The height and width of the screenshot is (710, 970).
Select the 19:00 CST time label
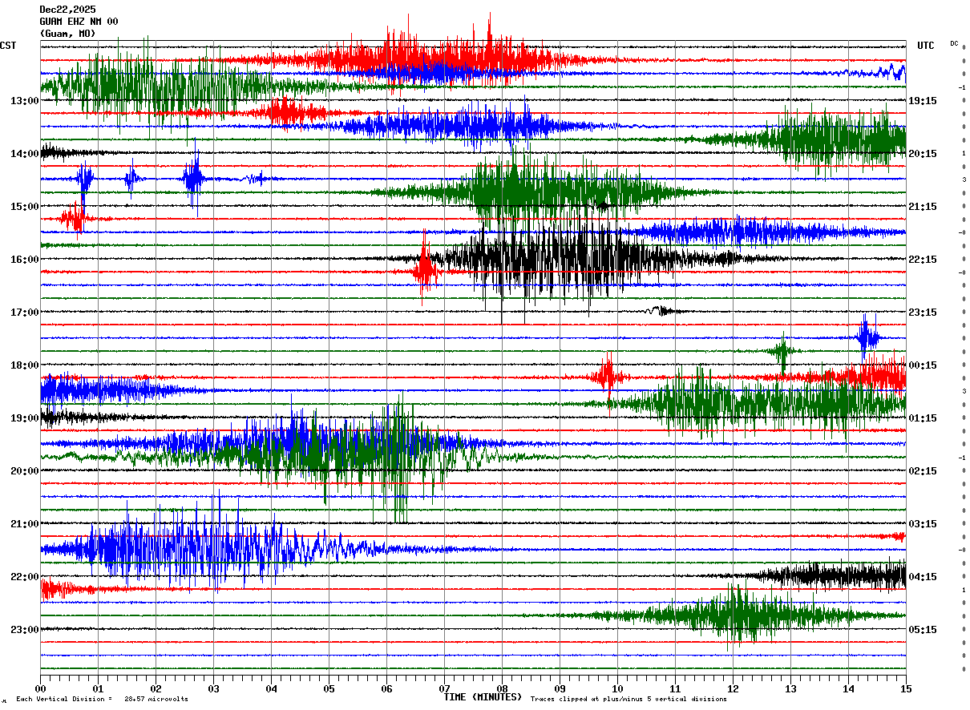tap(25, 418)
